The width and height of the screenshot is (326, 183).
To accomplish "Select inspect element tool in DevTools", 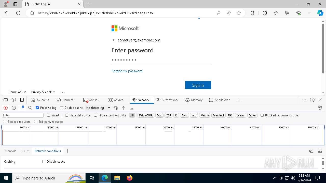I will tap(6, 100).
